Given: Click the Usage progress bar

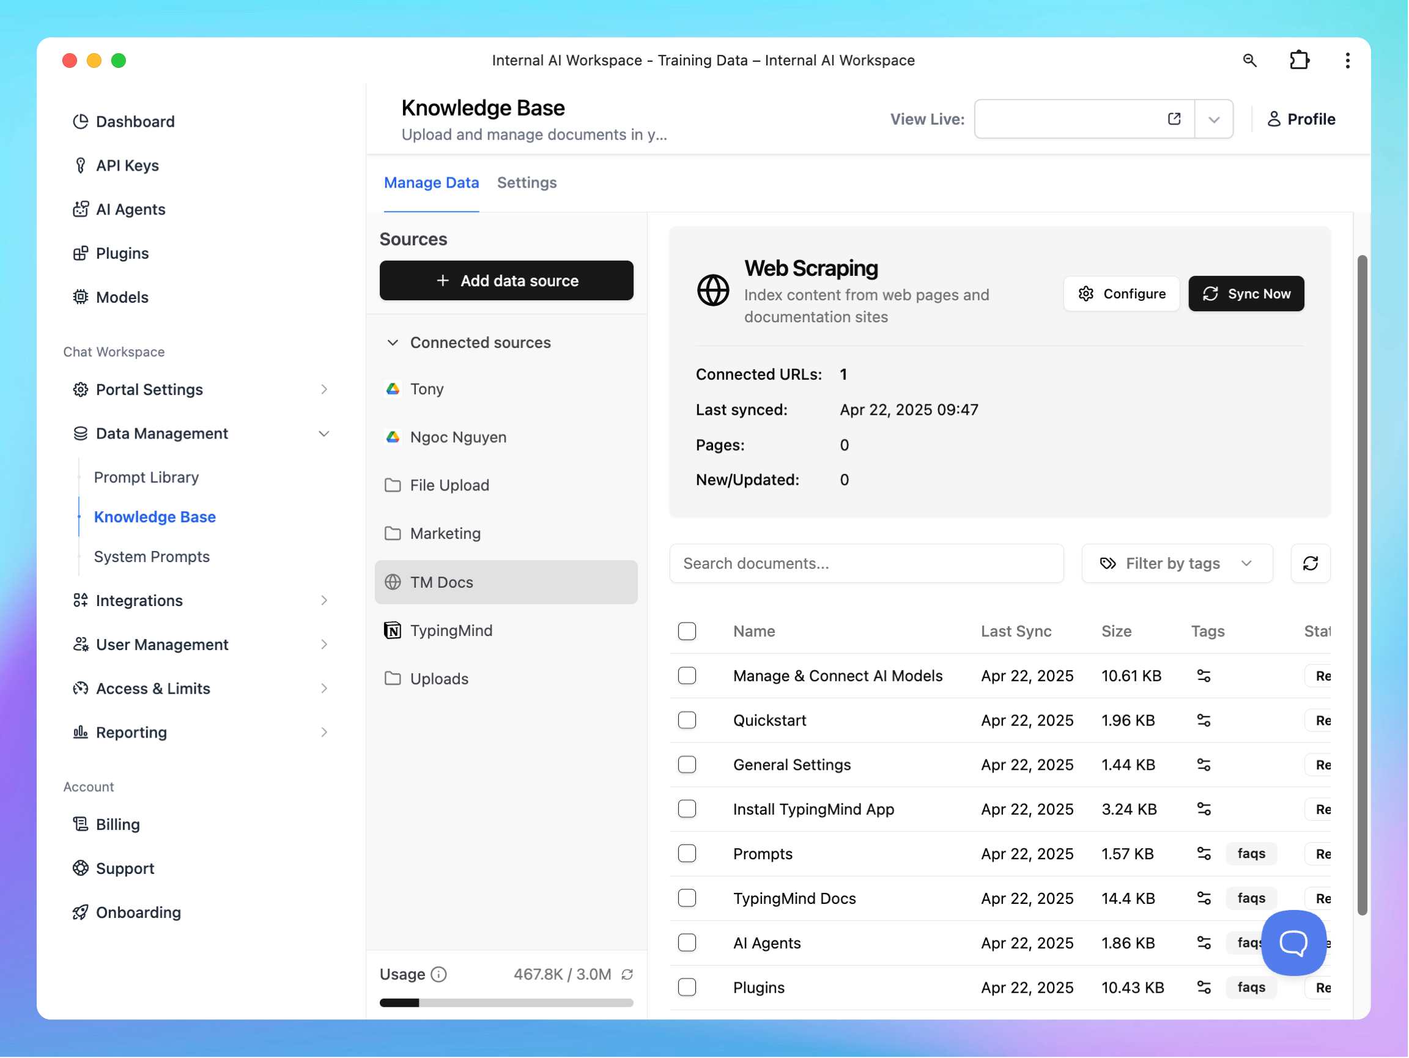Looking at the screenshot, I should tap(506, 1003).
